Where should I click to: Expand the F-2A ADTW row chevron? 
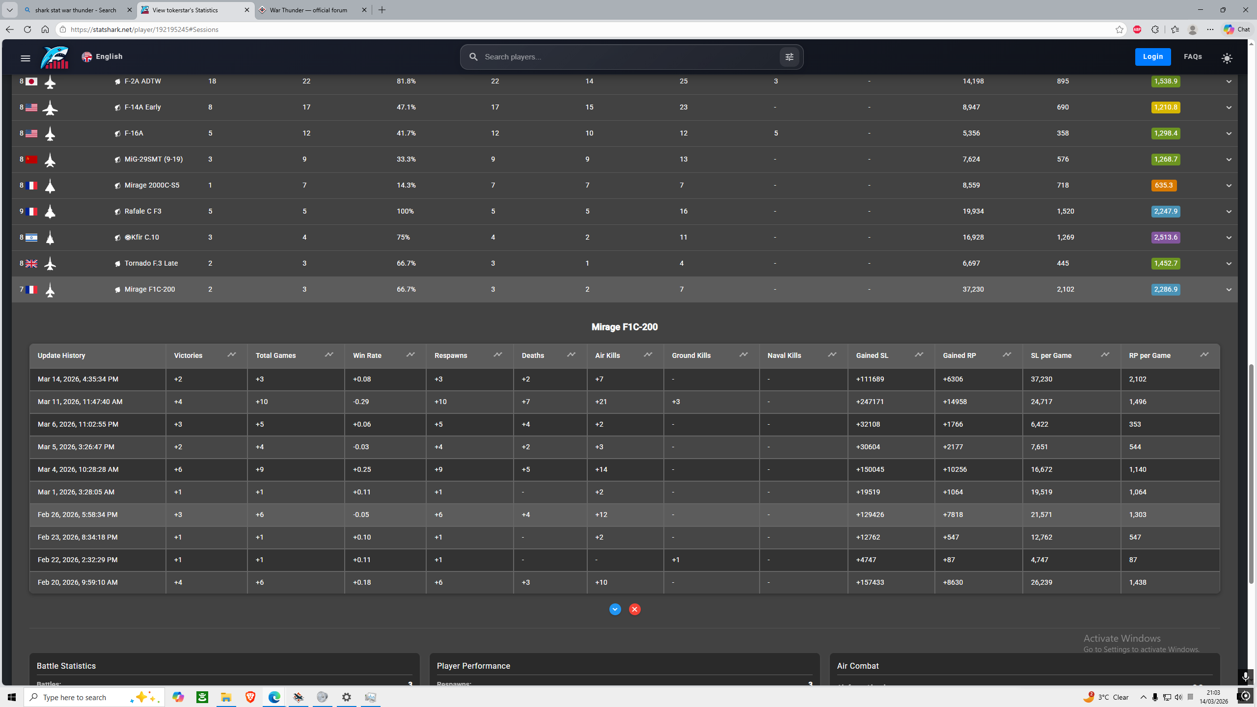pyautogui.click(x=1229, y=82)
